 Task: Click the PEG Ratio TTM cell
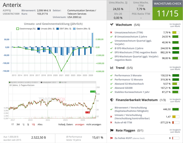[x=141, y=16]
